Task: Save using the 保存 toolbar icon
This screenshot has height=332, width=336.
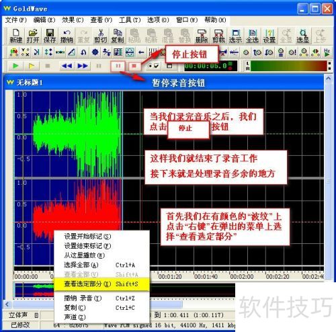Action: (50, 36)
